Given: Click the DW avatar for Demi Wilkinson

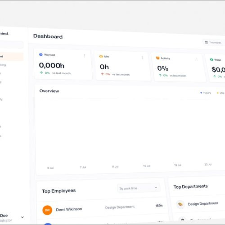Looking at the screenshot, I should 47,210.
